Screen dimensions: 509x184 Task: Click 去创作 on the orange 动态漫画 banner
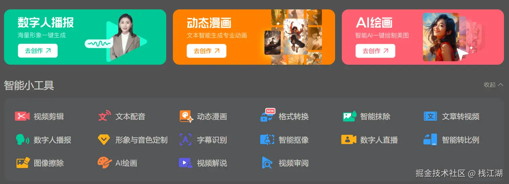[x=206, y=51]
